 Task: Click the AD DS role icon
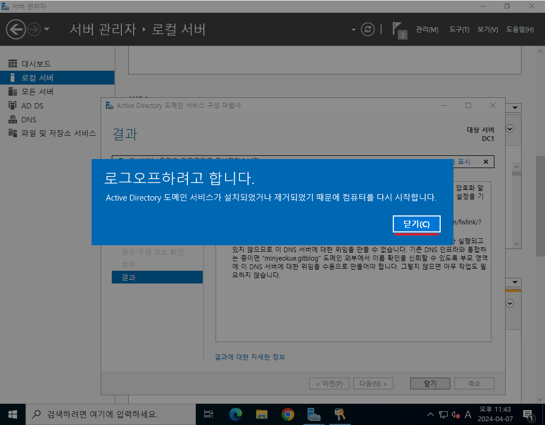tap(13, 105)
